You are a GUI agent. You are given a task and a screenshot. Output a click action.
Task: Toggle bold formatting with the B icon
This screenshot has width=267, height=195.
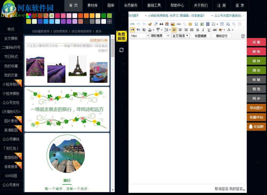click(198, 30)
